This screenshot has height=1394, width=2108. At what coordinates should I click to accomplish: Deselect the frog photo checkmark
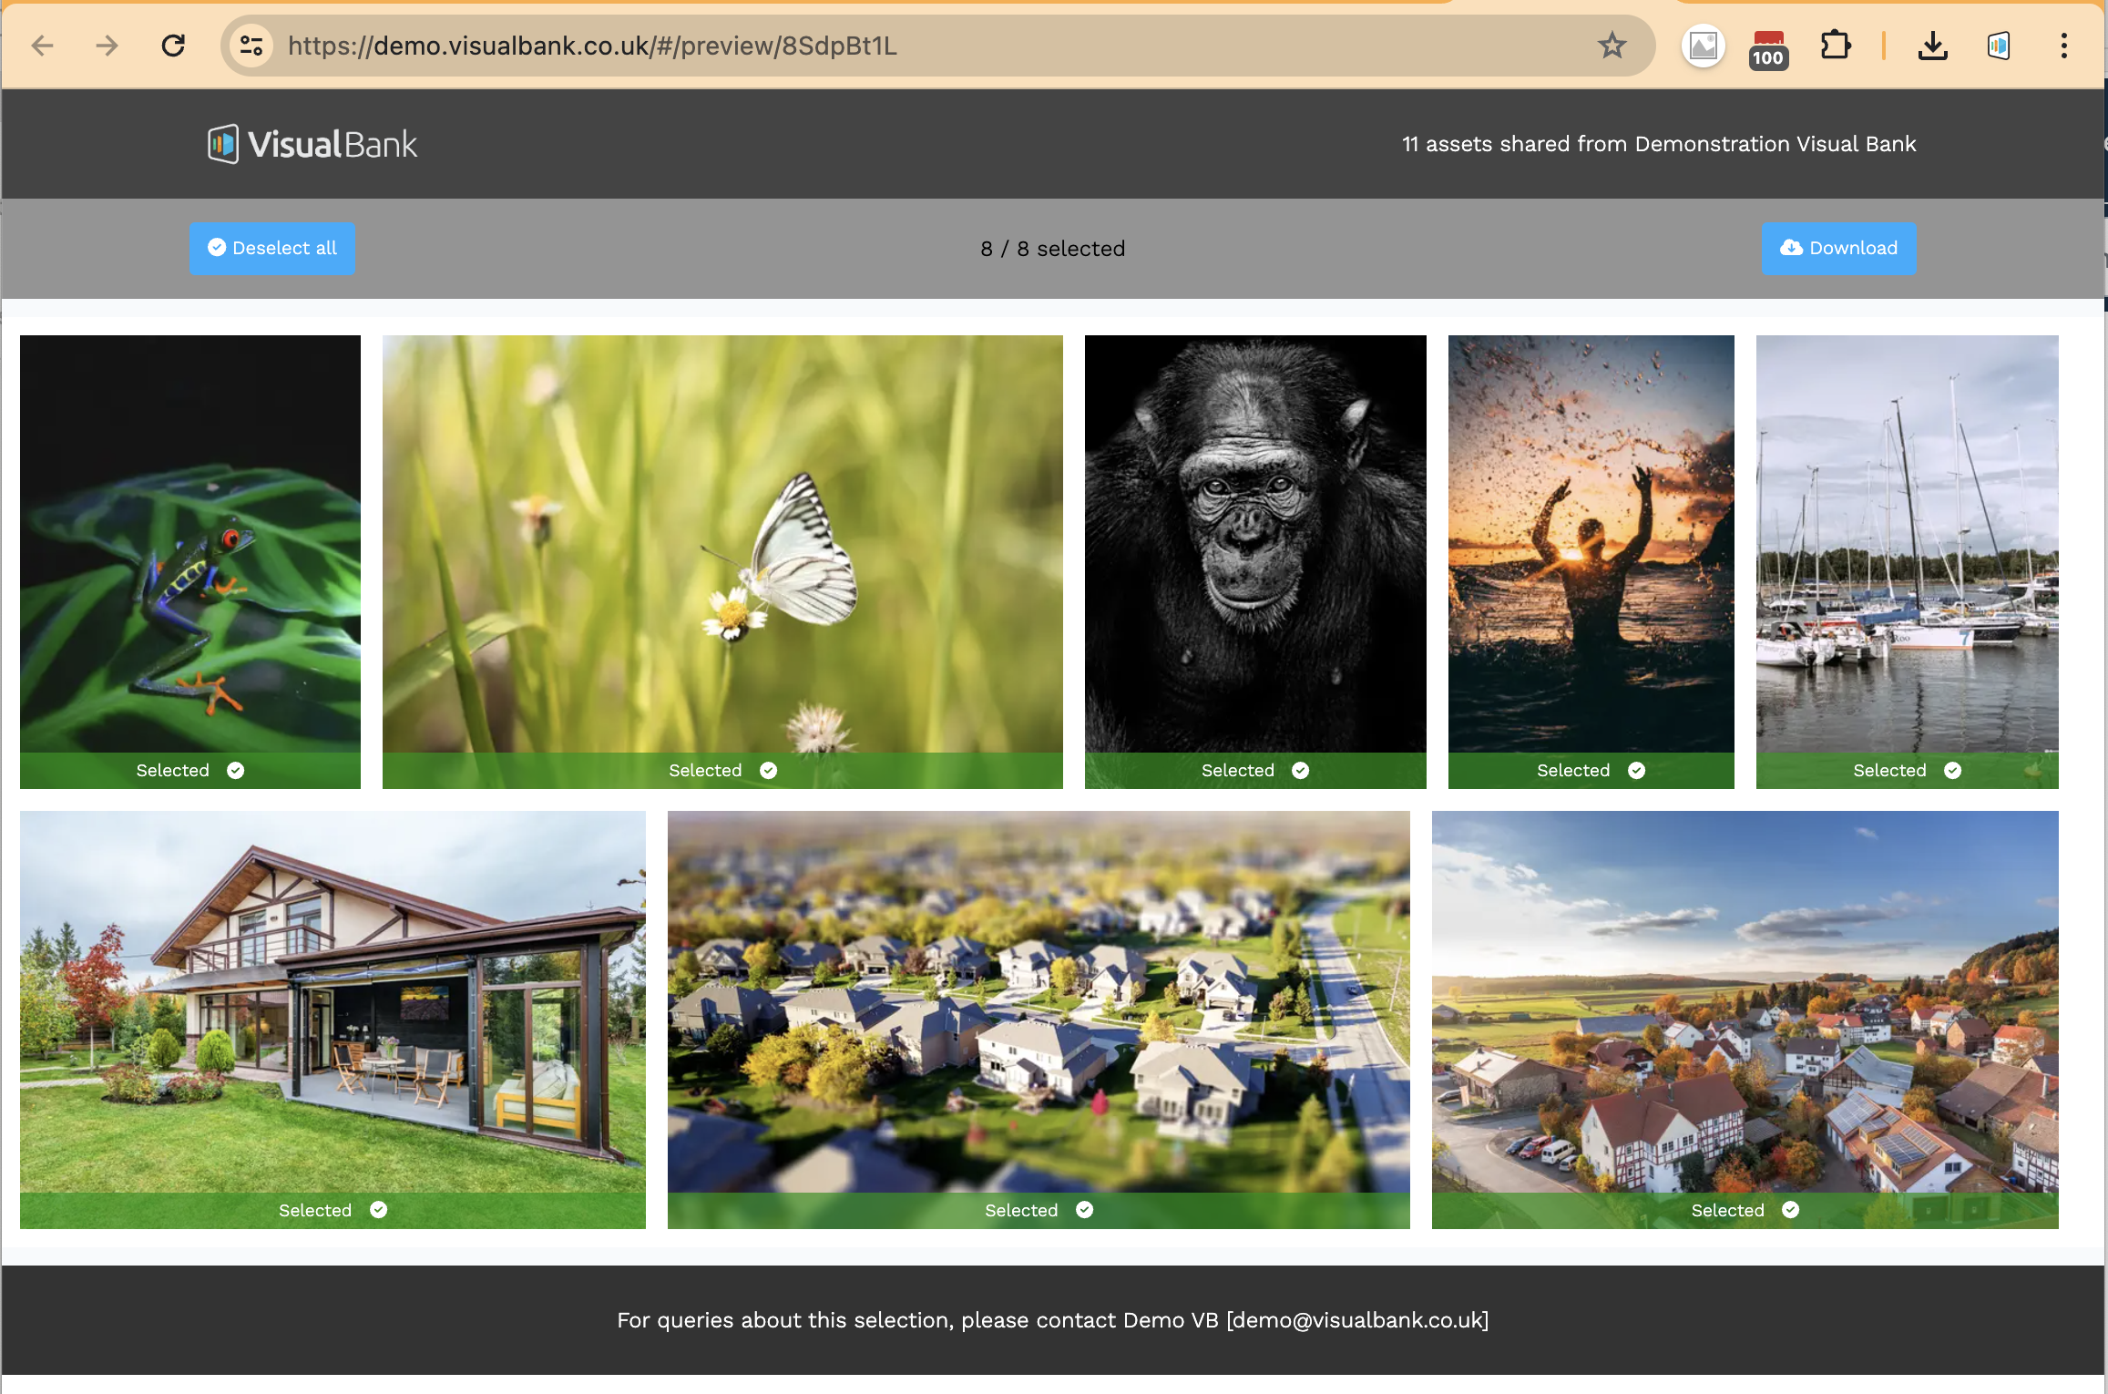click(235, 771)
